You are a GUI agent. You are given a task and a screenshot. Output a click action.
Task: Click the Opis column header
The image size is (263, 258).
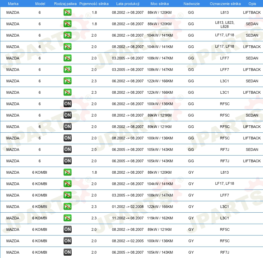point(252,4)
